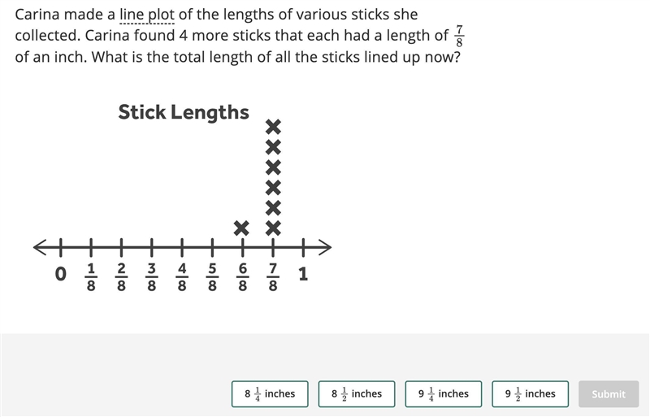The height and width of the screenshot is (417, 650).
Task: Click the fifth X from top above 7/8
Action: 273,208
